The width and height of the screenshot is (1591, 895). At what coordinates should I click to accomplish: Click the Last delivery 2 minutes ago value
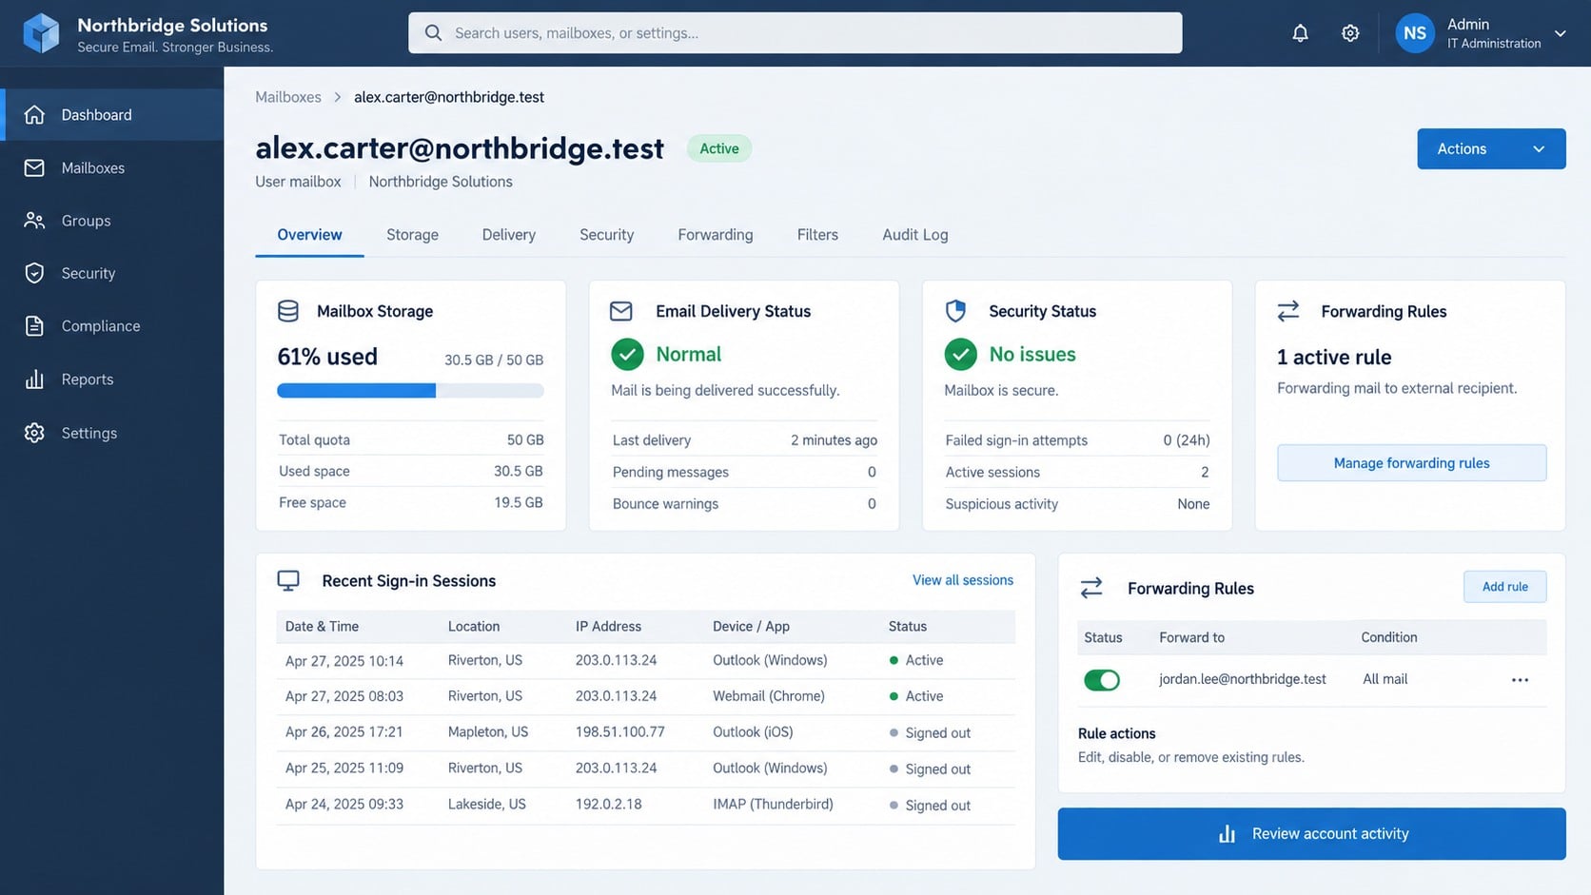(834, 440)
